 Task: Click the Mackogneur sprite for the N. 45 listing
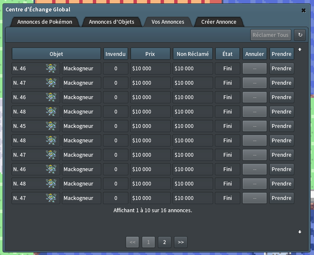51,126
